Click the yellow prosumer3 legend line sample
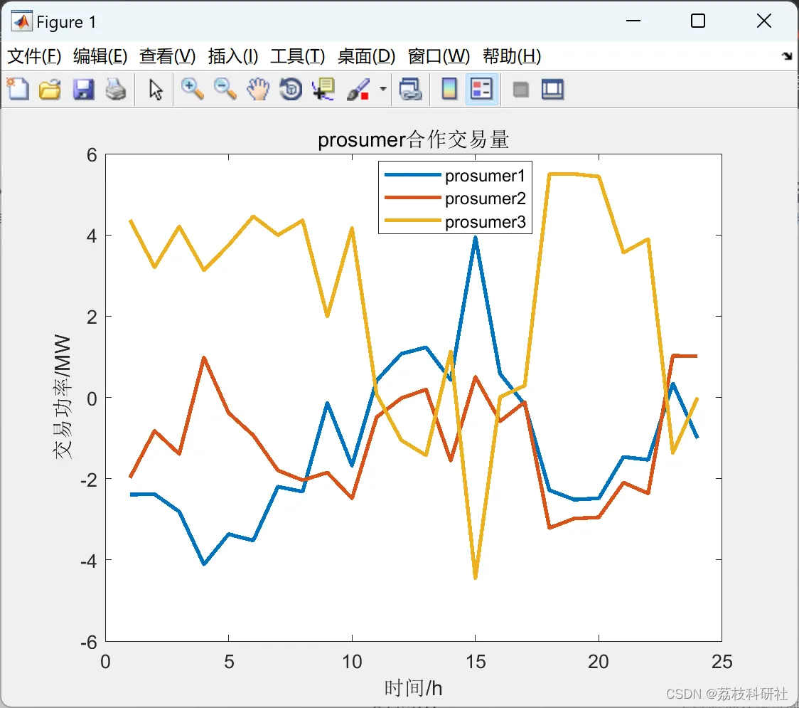 pyautogui.click(x=412, y=221)
